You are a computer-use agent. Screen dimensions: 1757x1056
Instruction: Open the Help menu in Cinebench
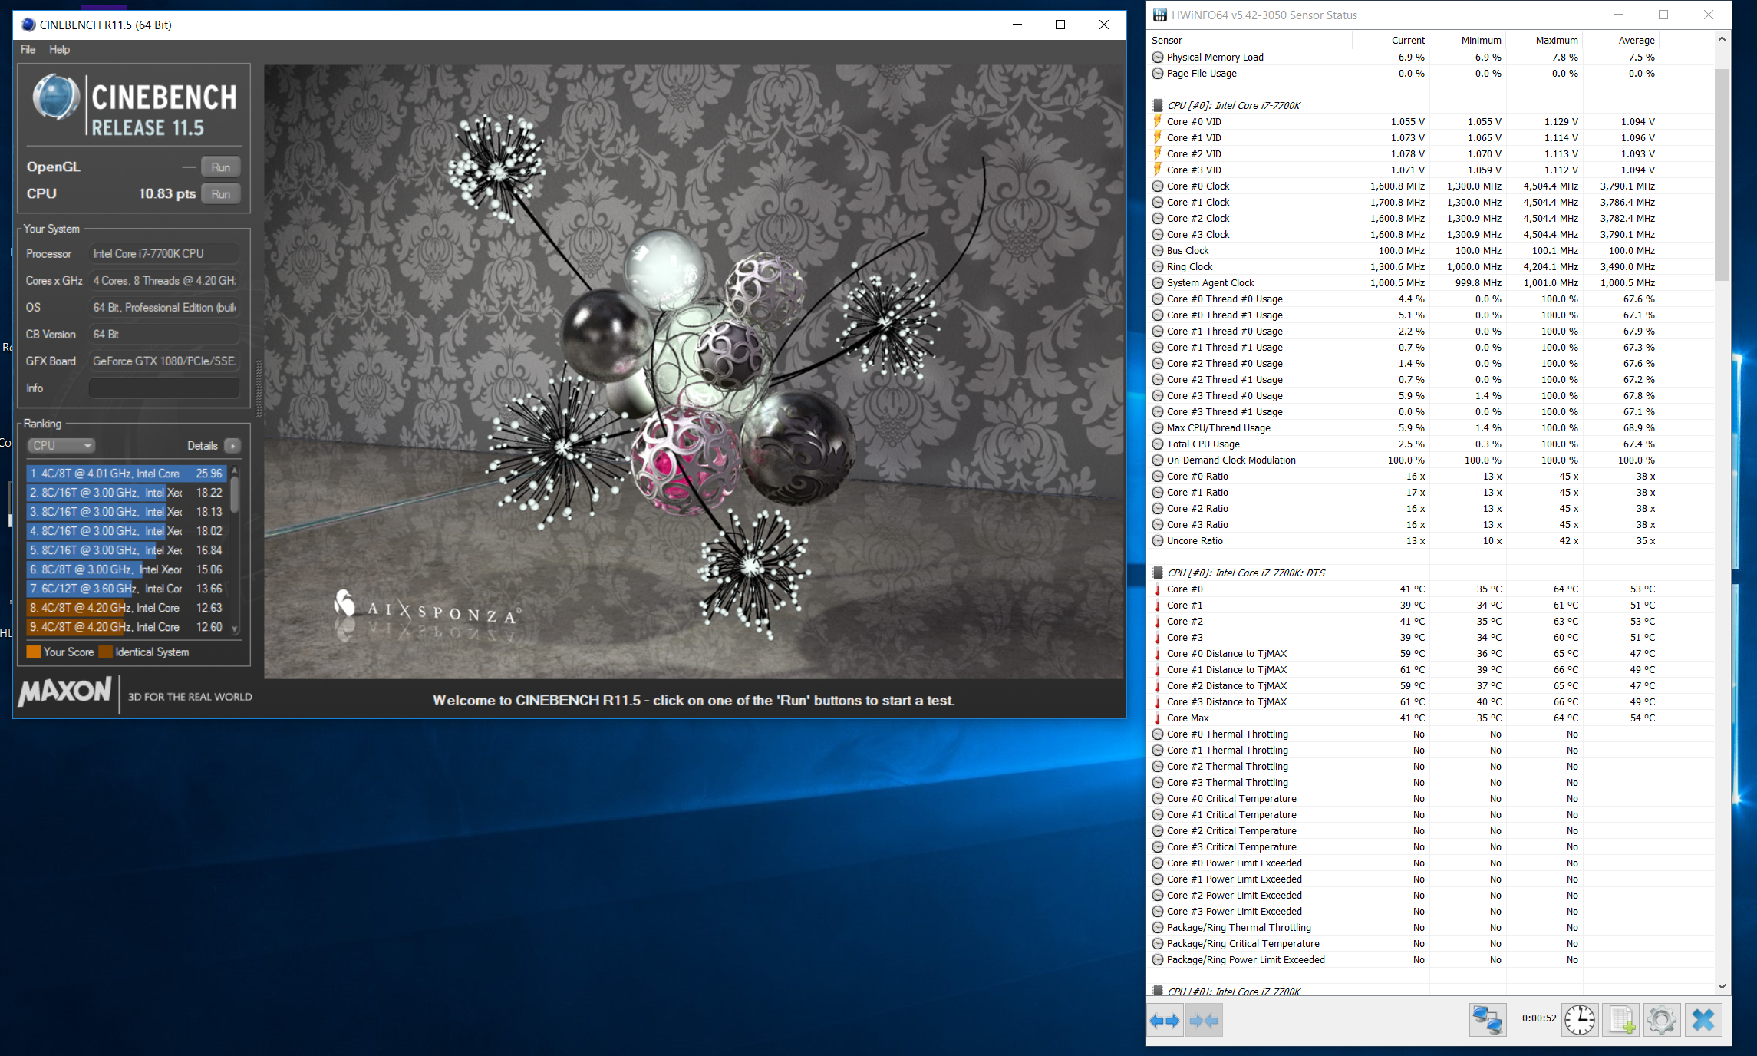[59, 50]
